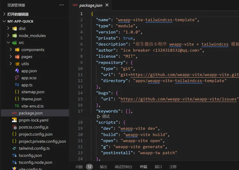Image resolution: width=239 pixels, height=170 pixels.
Task: Click the braces icon of project.config.json
Action: tap(14, 134)
